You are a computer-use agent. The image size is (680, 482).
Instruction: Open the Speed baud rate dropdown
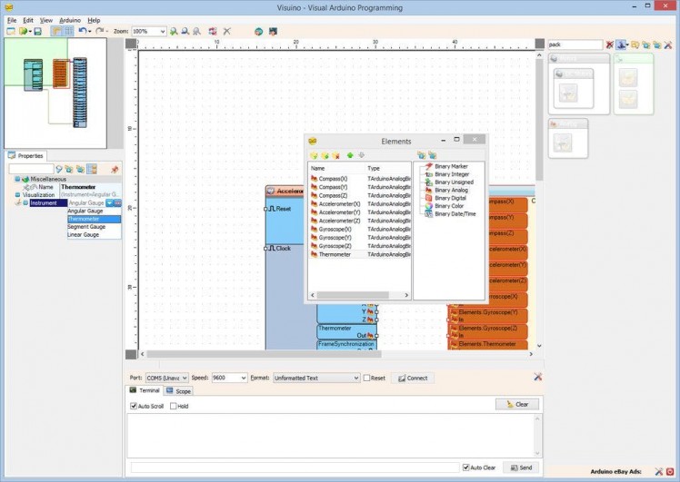coord(243,378)
